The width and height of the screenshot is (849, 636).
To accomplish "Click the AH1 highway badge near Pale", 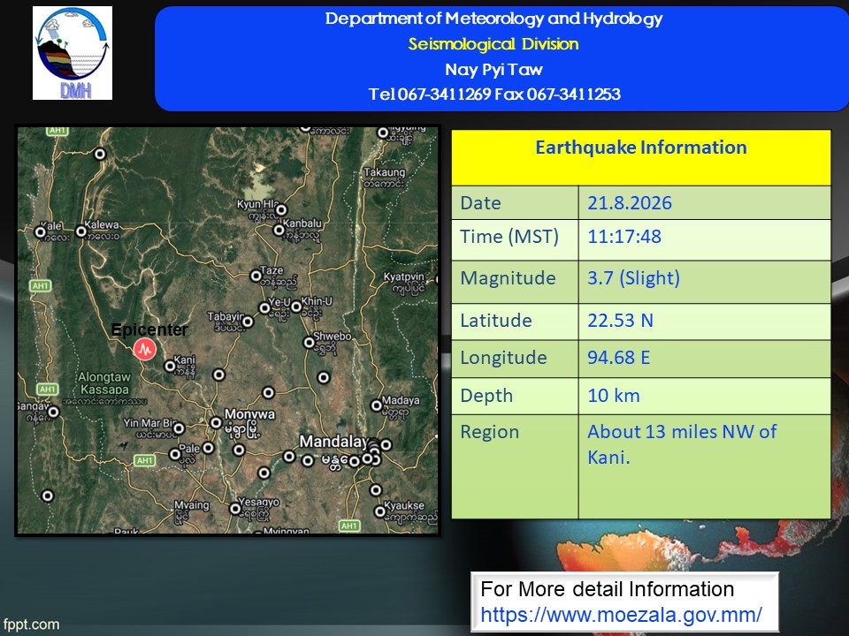I will click(144, 460).
